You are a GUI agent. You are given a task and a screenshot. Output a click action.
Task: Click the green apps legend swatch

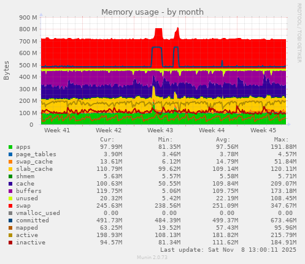pos(10,147)
